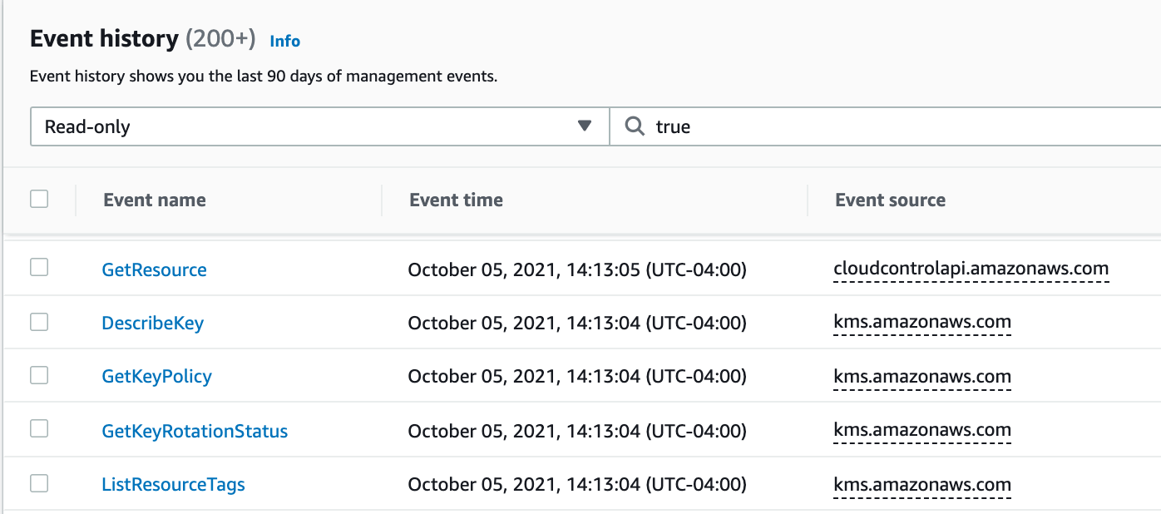Image resolution: width=1161 pixels, height=514 pixels.
Task: Click the dropdown arrow beside Read-only
Action: 585,126
